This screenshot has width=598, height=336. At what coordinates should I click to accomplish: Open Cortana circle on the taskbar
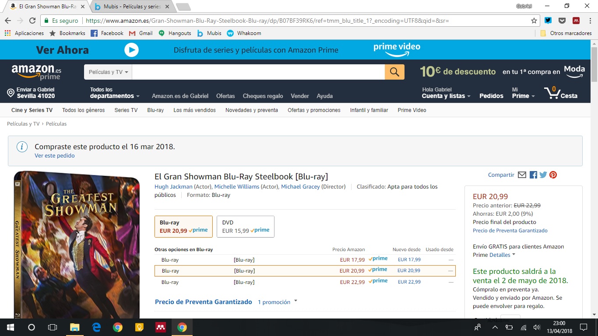(32, 327)
